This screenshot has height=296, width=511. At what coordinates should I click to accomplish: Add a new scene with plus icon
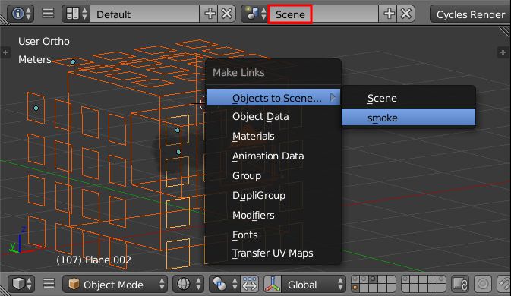[x=389, y=14]
